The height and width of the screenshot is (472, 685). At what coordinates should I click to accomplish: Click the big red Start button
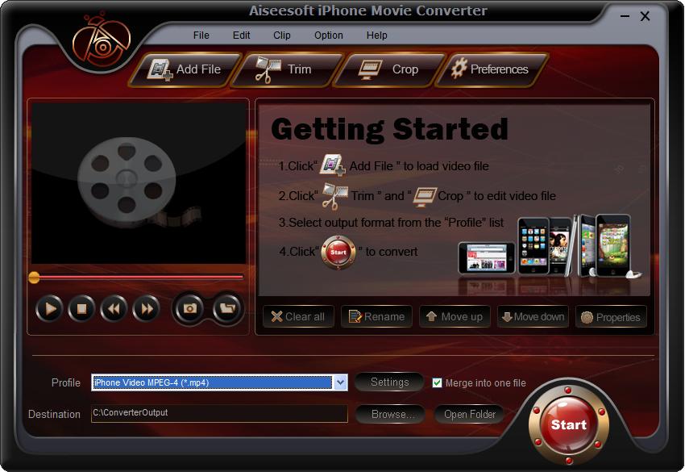[x=568, y=424]
